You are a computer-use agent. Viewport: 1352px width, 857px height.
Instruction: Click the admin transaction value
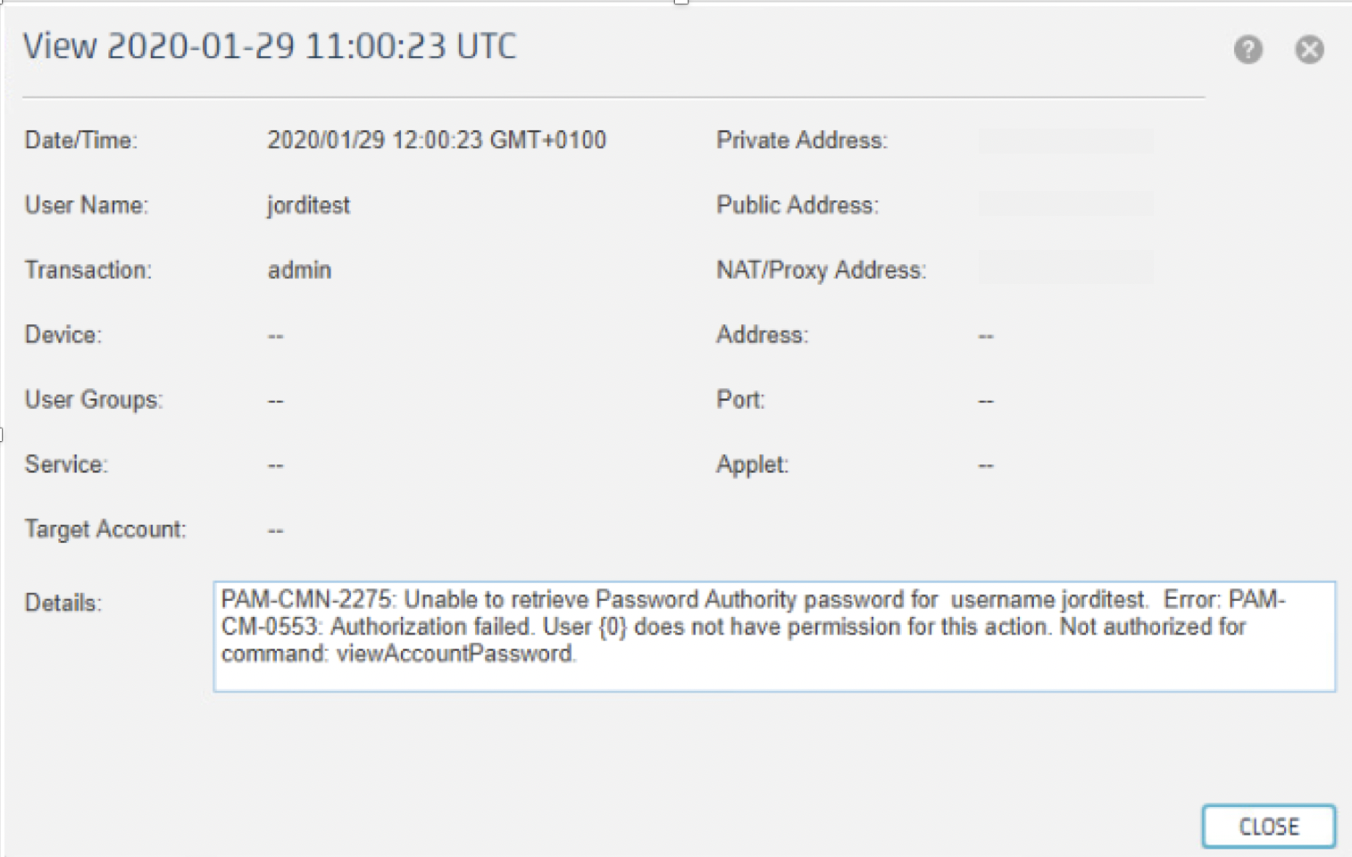pos(299,270)
